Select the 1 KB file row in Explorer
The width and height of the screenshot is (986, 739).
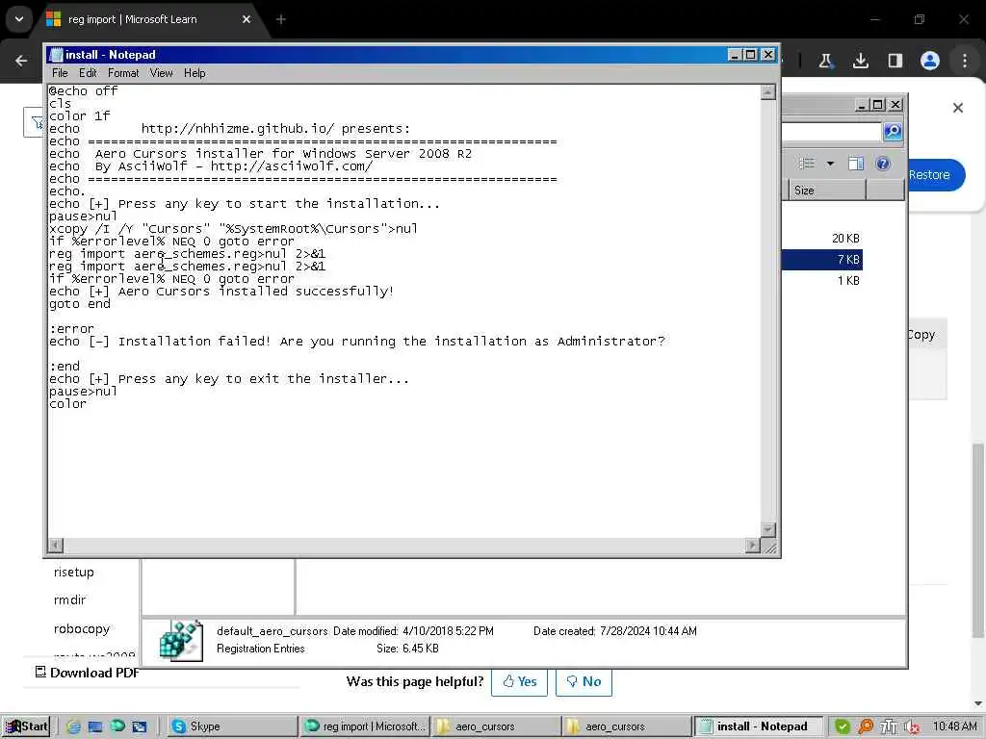click(822, 281)
